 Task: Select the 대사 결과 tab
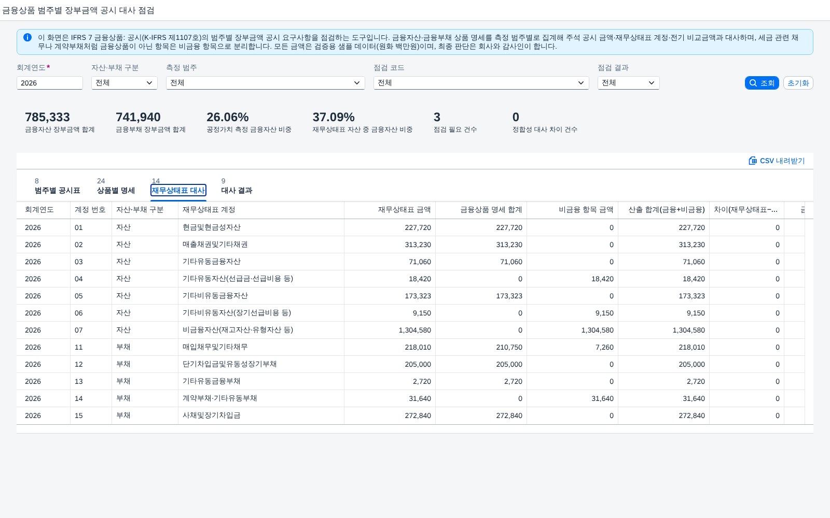coord(237,186)
